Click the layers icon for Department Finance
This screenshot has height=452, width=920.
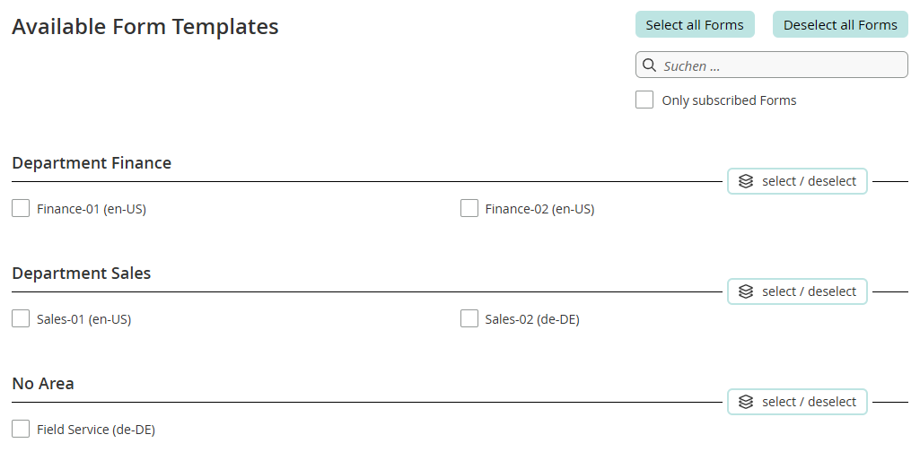746,181
